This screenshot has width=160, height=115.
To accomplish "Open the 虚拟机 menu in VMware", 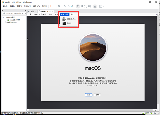I will tap(28, 6).
